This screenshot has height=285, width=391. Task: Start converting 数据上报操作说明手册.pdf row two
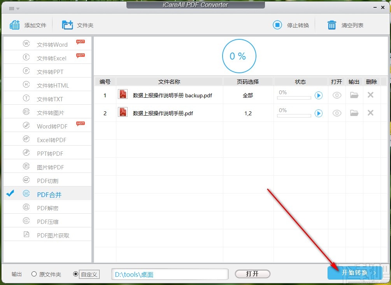click(x=318, y=113)
